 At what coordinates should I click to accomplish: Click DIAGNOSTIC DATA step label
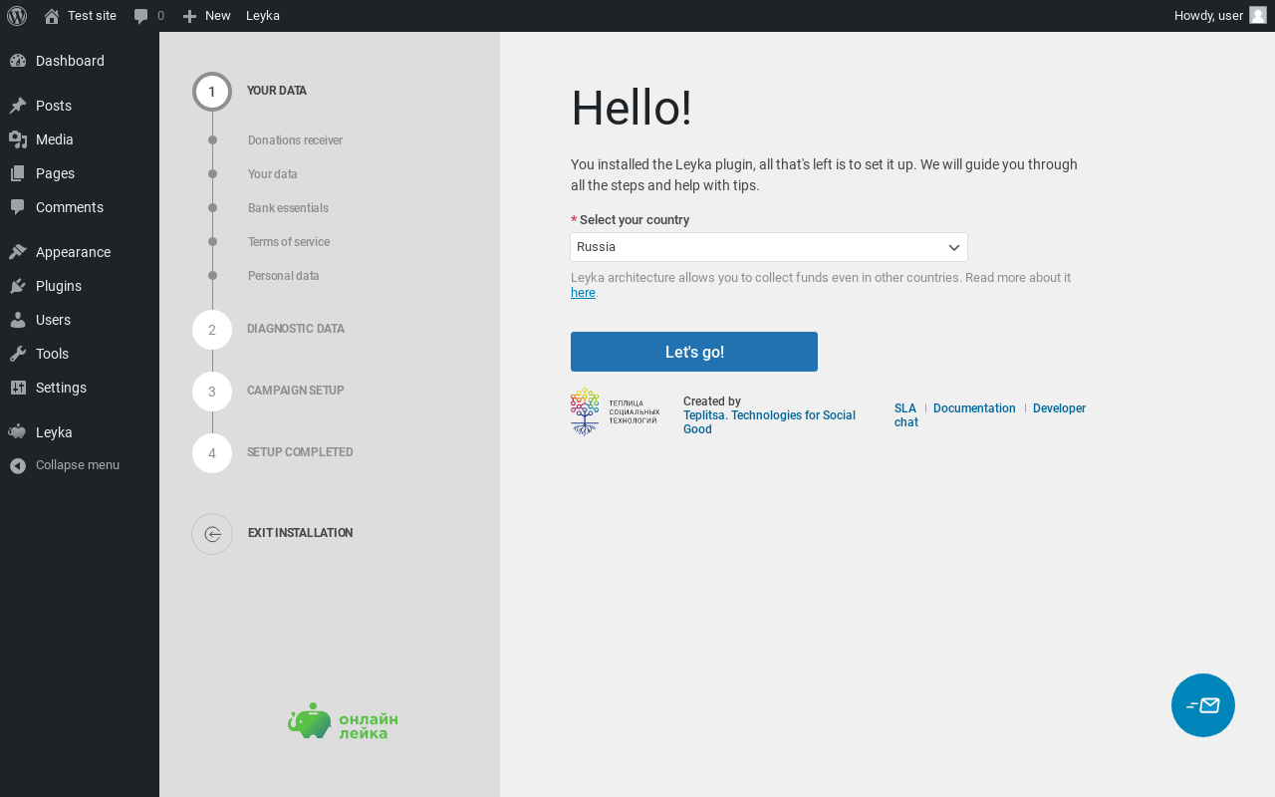coord(296,329)
